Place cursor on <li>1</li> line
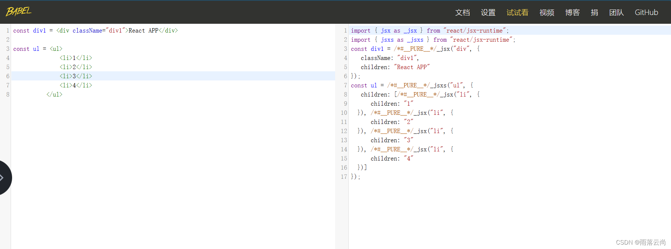Viewport: 671px width, 249px height. 76,58
